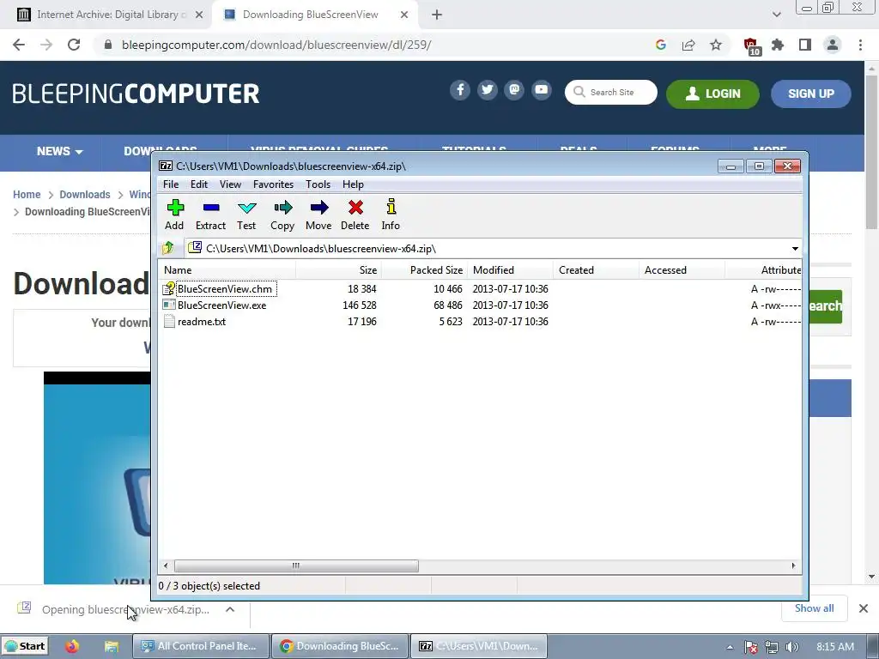Click right arrow of 7-Zip horizontal scrollbar
Screen dimensions: 879x659
pyautogui.click(x=793, y=565)
